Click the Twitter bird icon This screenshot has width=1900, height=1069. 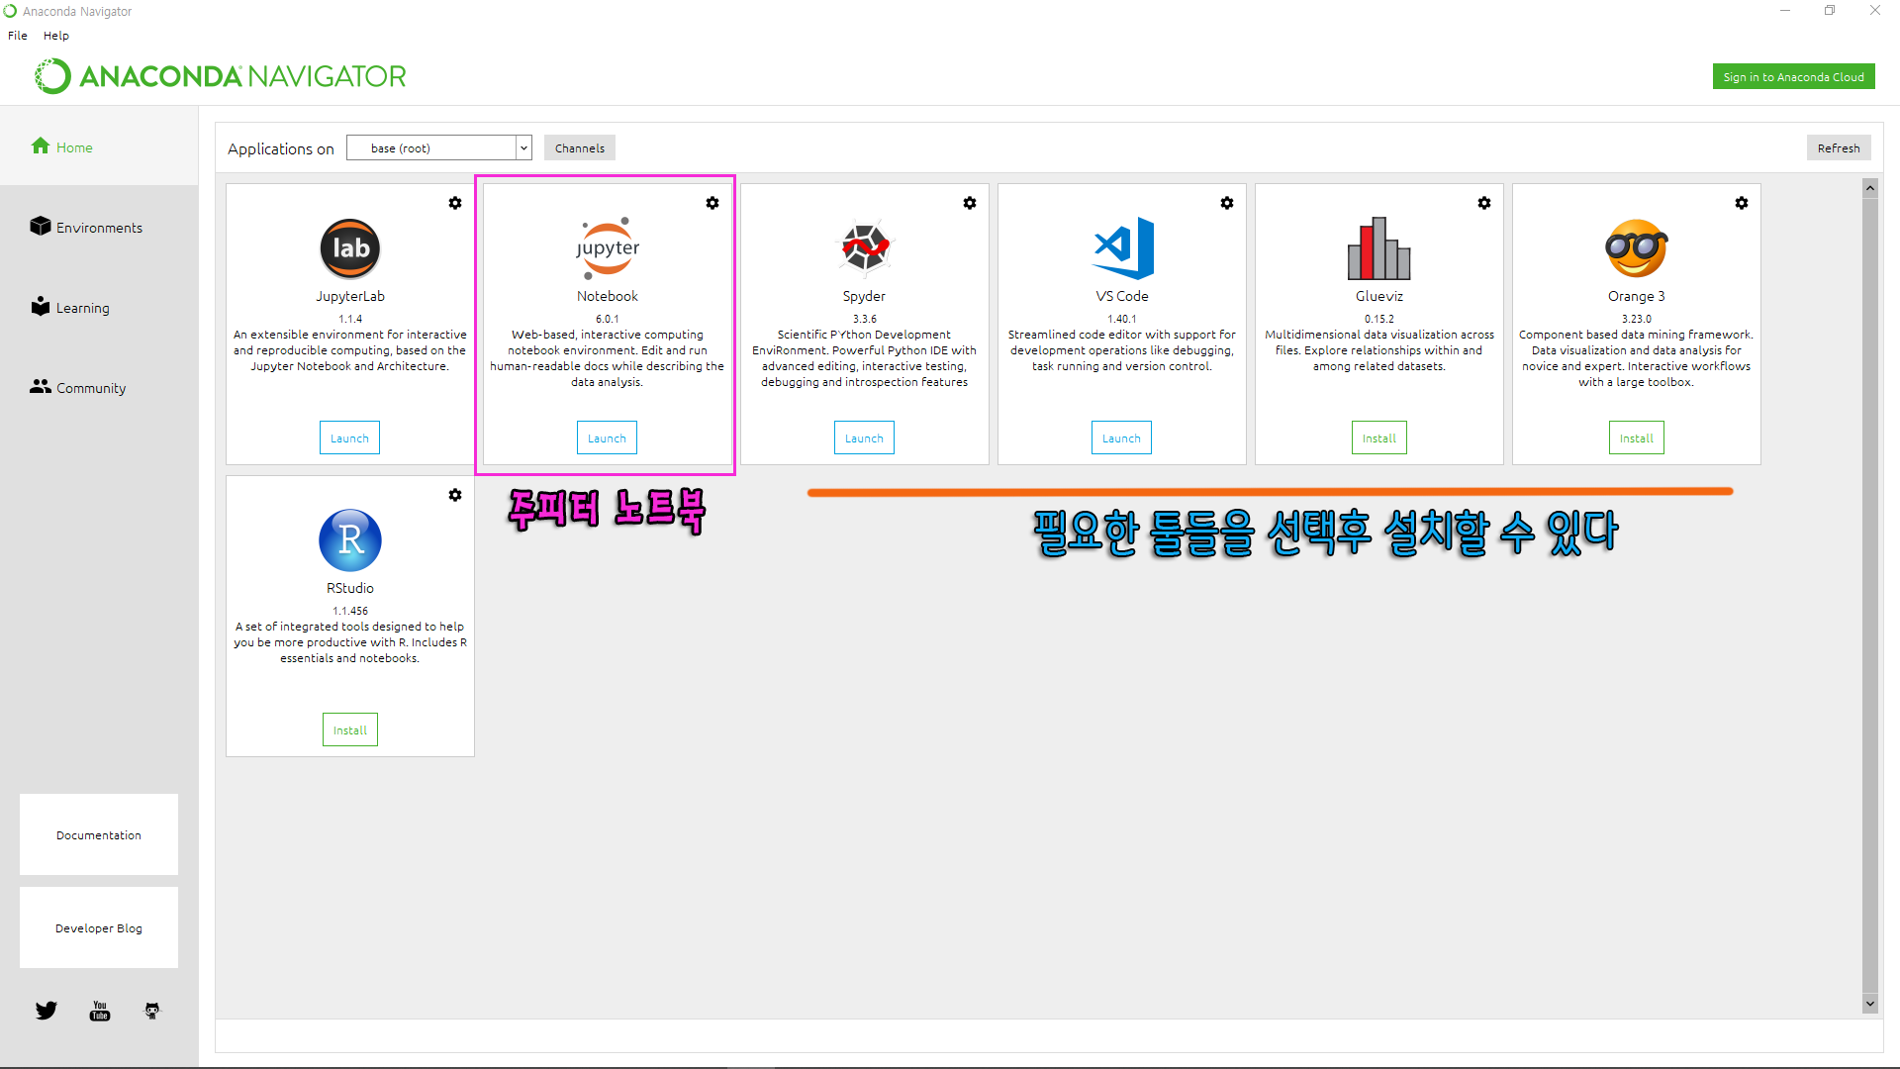tap(47, 1011)
